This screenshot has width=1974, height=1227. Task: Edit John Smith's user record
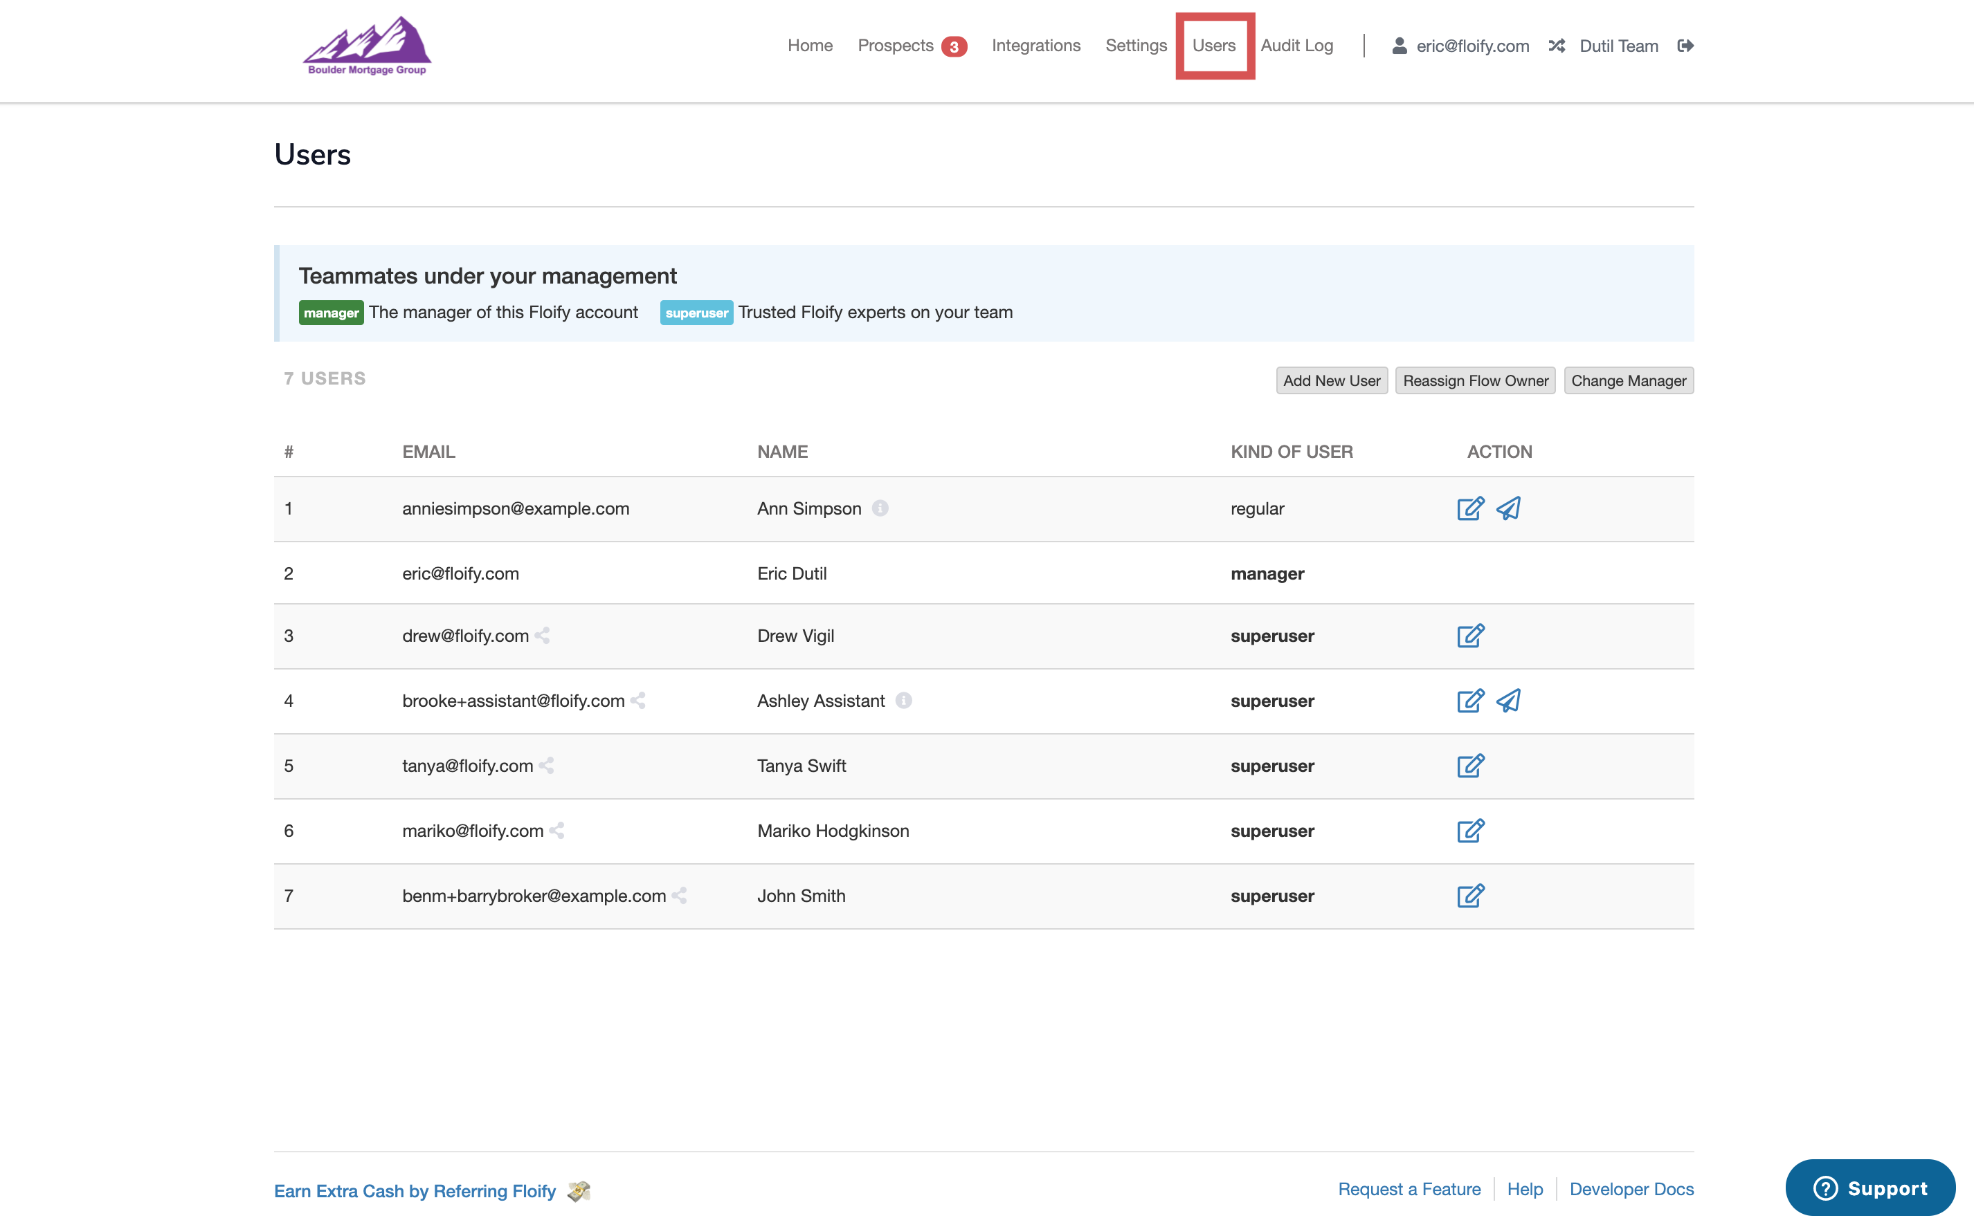1469,895
